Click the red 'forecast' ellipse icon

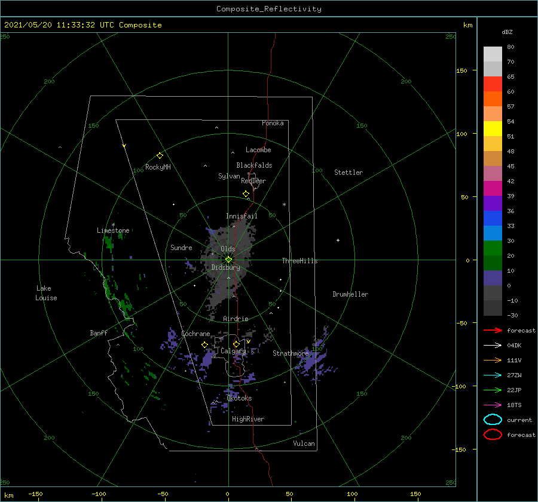(493, 435)
